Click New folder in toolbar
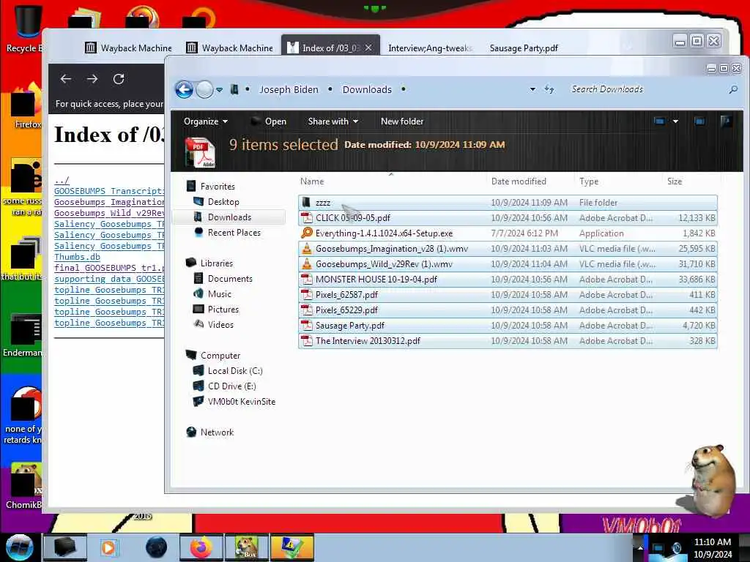 402,121
